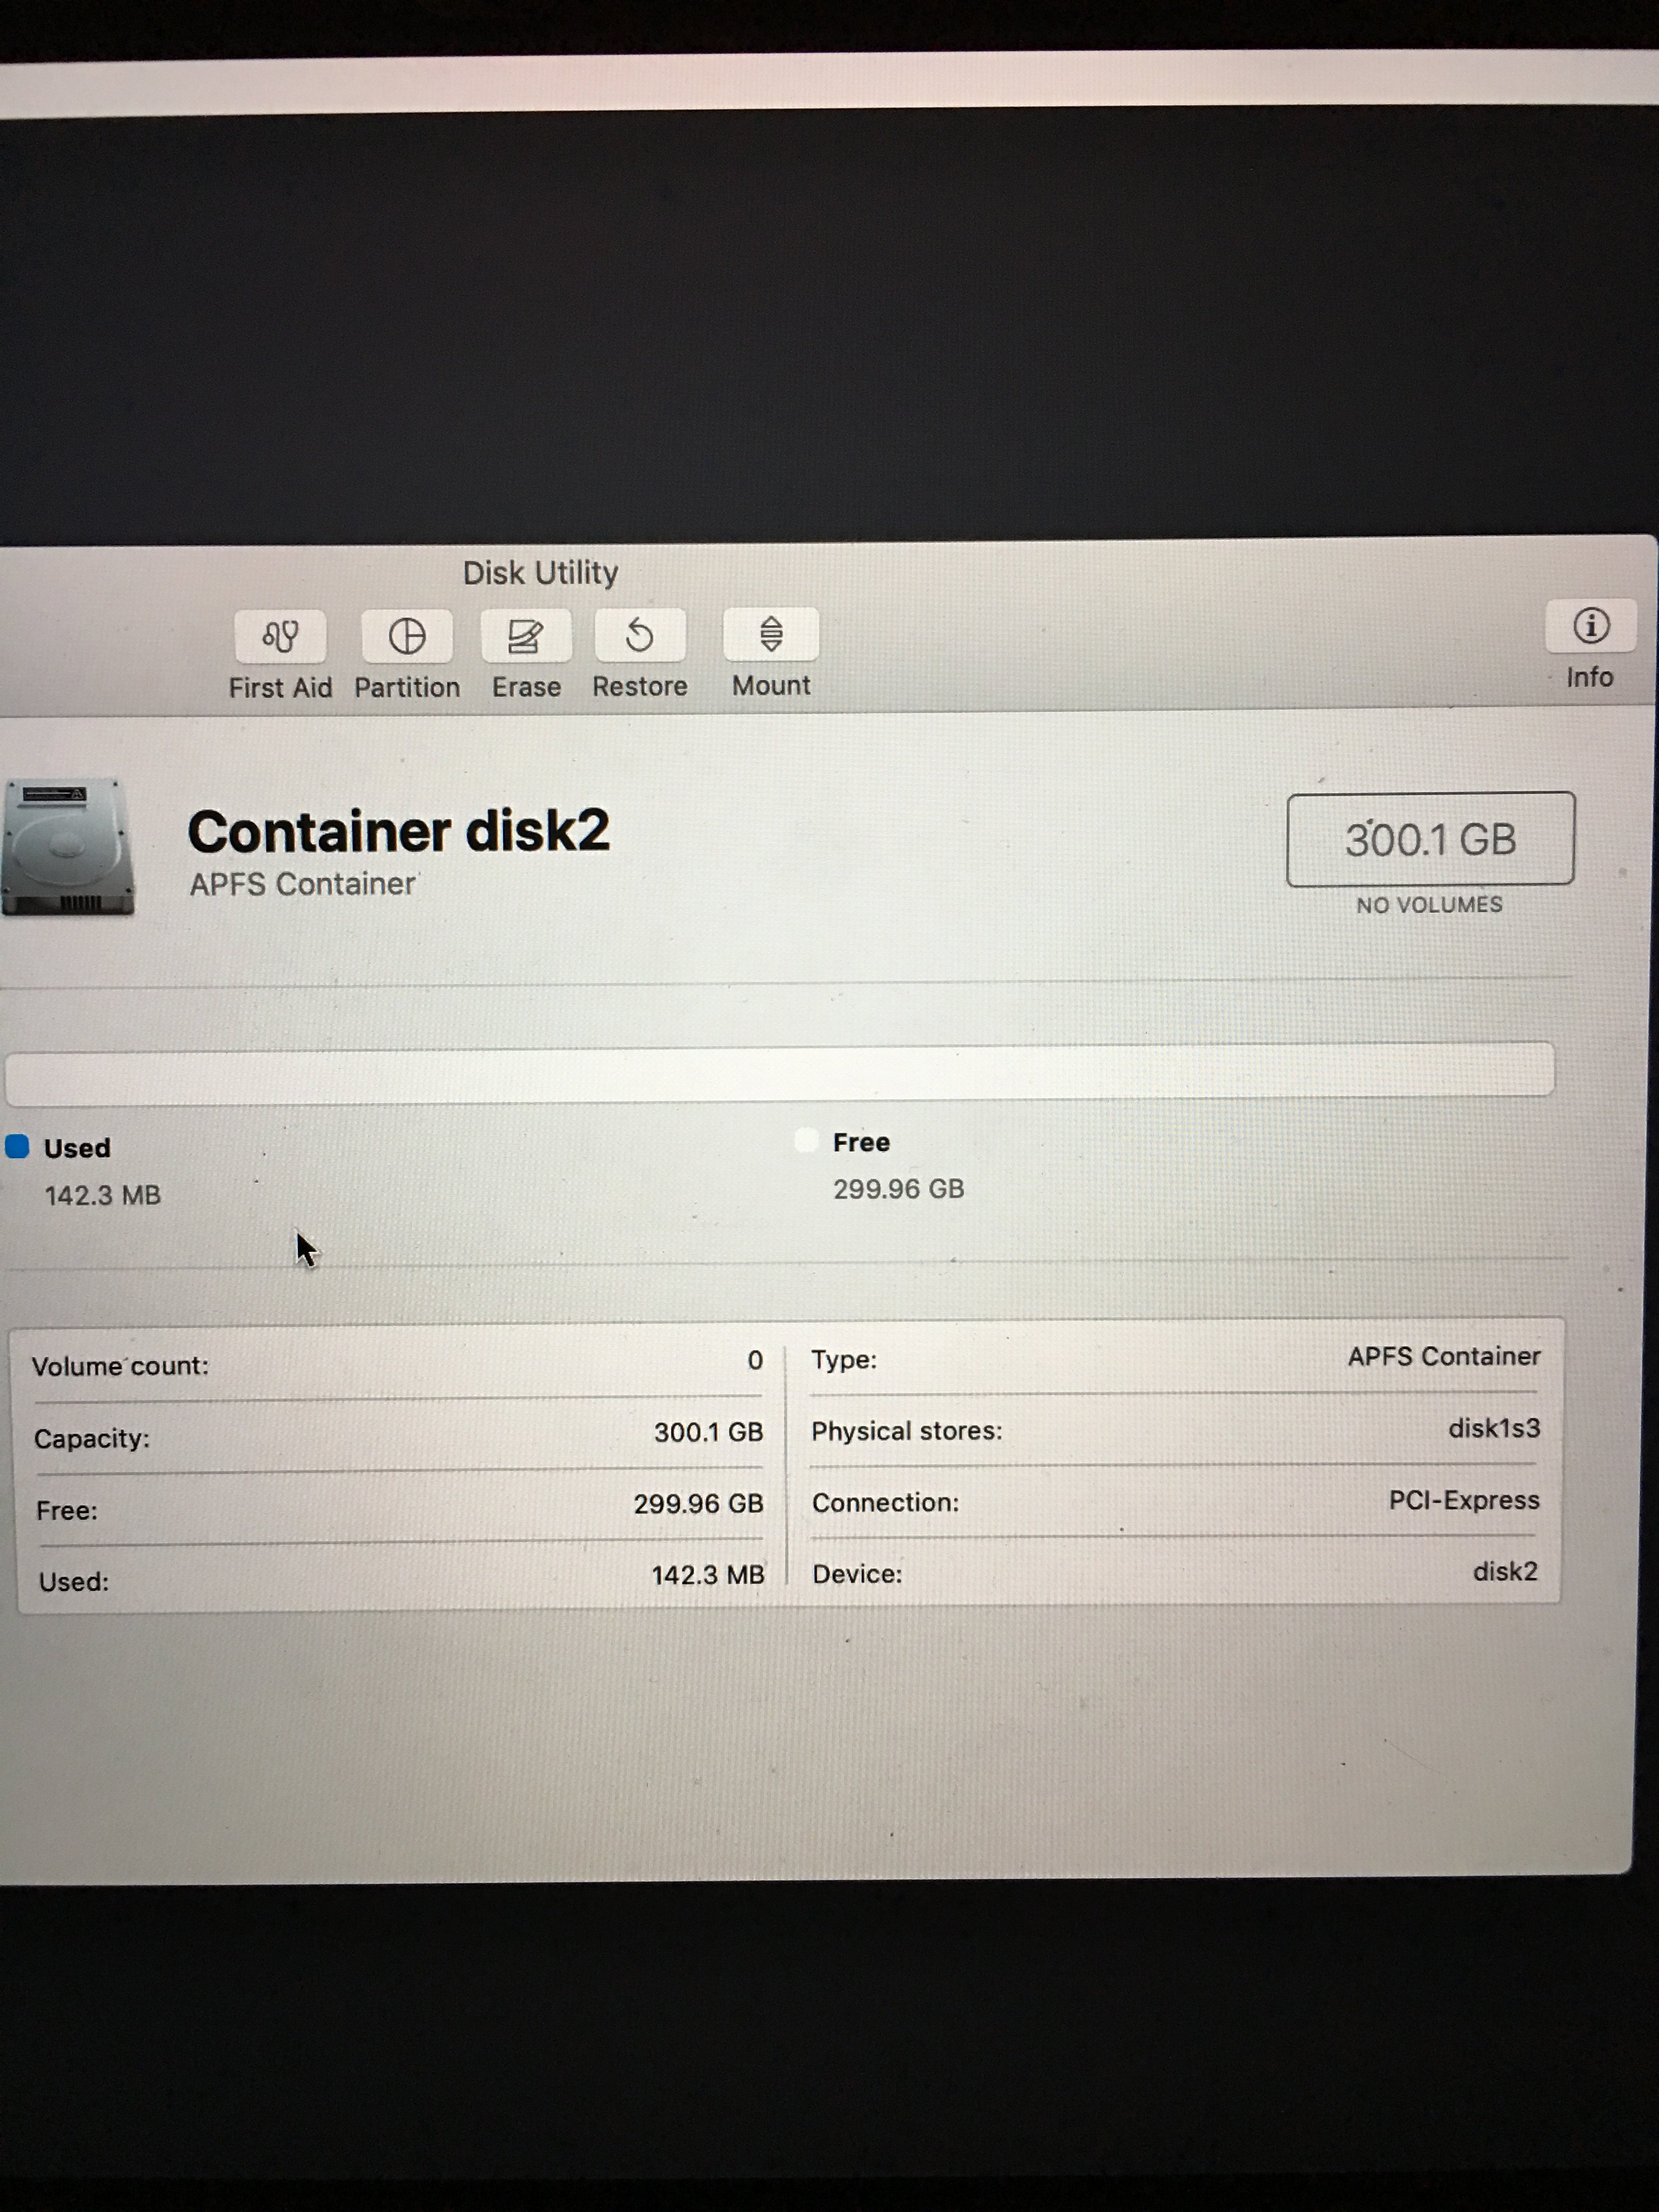Screen dimensions: 1659x2212
Task: Select Capacity value '300.1 GB' in table
Action: pos(708,1432)
